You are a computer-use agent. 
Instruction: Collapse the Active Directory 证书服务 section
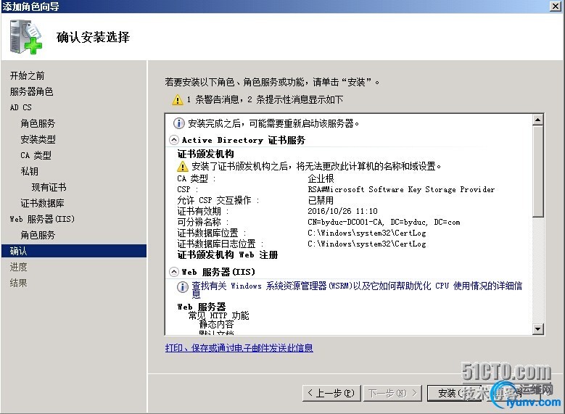173,140
